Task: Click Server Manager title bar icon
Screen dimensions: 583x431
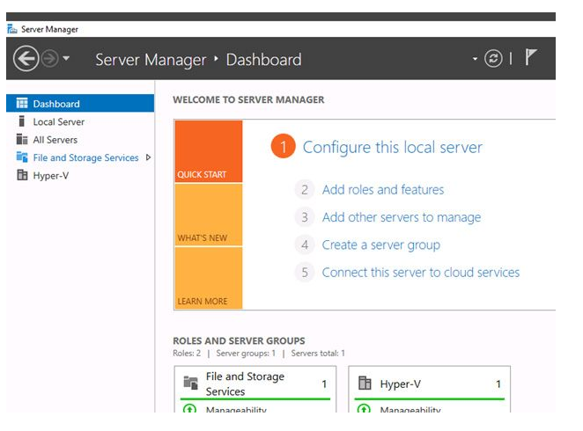Action: 12,29
